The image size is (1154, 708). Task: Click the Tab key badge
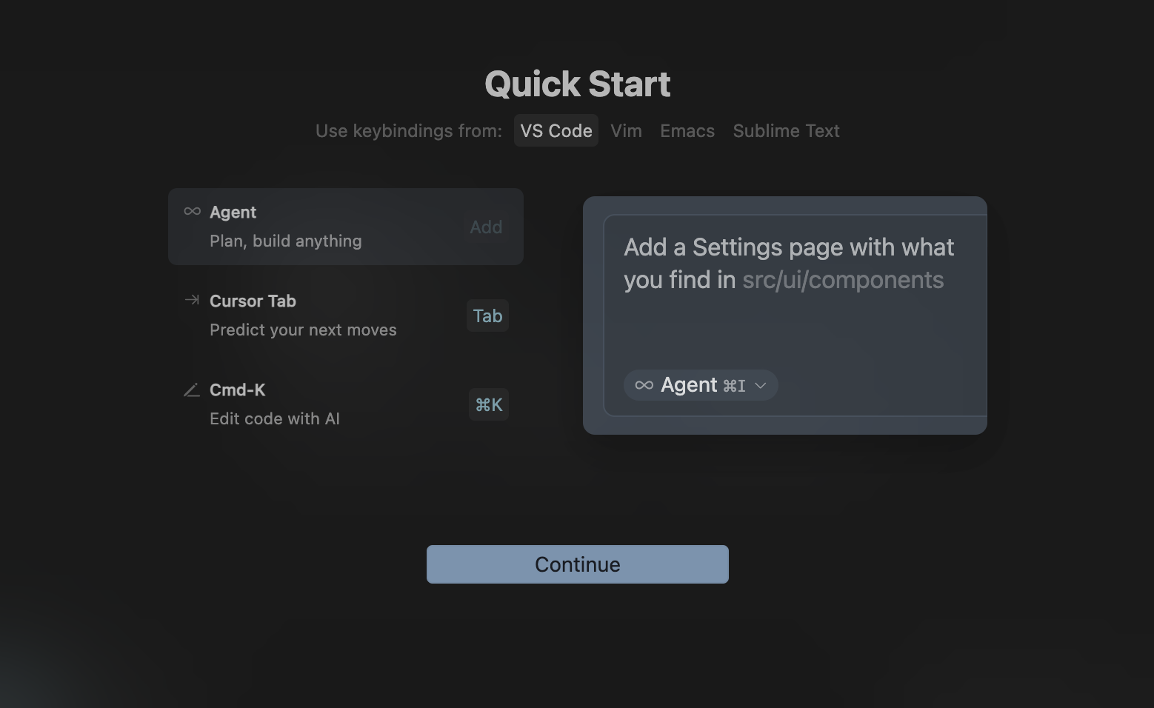click(487, 315)
